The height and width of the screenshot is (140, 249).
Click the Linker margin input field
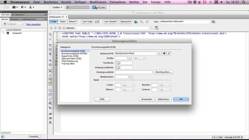click(118, 85)
